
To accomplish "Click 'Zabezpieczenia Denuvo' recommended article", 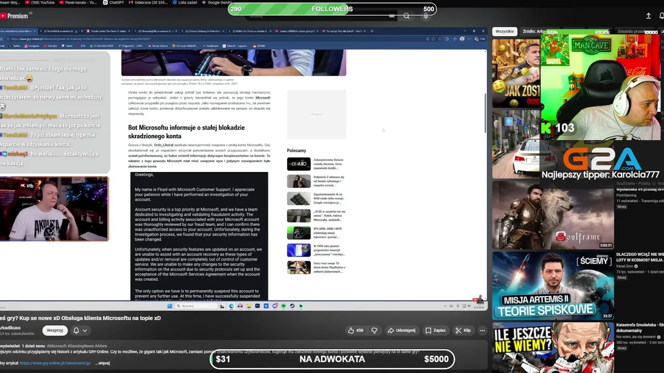I will coord(316,164).
